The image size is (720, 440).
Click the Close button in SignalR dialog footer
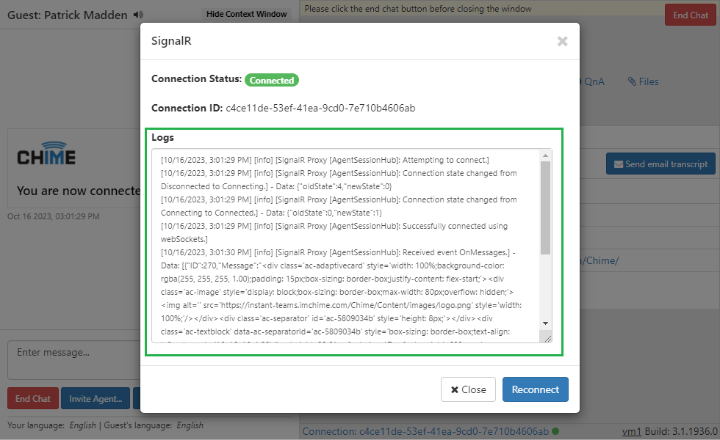[468, 389]
